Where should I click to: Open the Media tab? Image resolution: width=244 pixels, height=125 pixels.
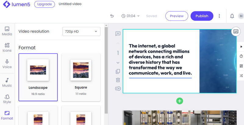(7, 31)
